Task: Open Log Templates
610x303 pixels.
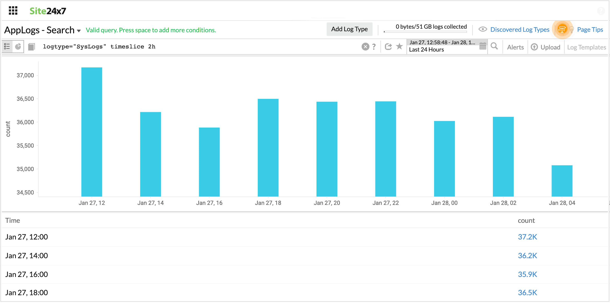Action: point(586,47)
